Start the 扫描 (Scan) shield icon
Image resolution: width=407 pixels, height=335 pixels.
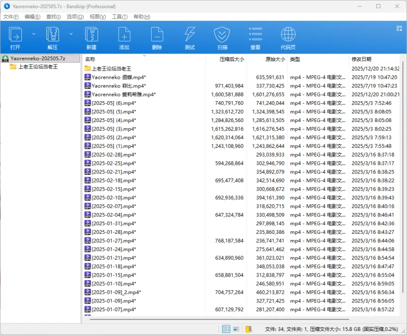[x=222, y=35]
